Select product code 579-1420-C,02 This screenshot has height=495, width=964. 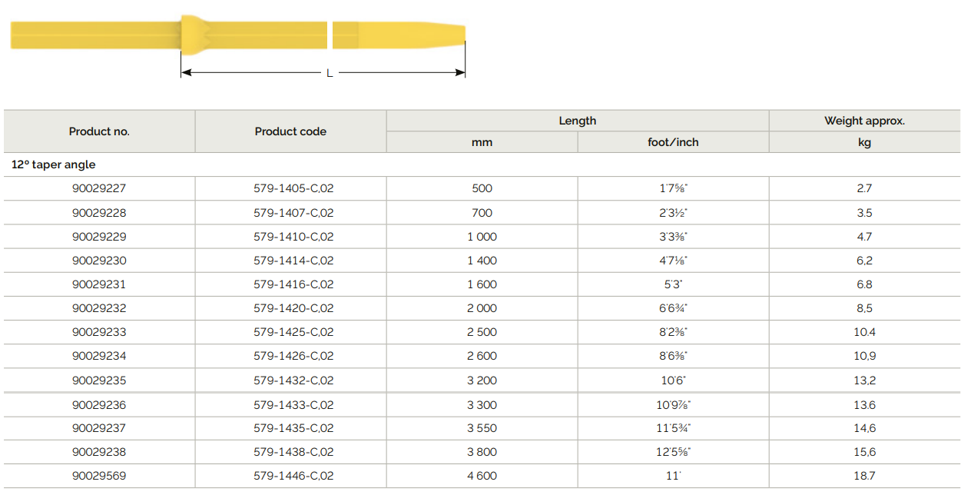point(293,308)
